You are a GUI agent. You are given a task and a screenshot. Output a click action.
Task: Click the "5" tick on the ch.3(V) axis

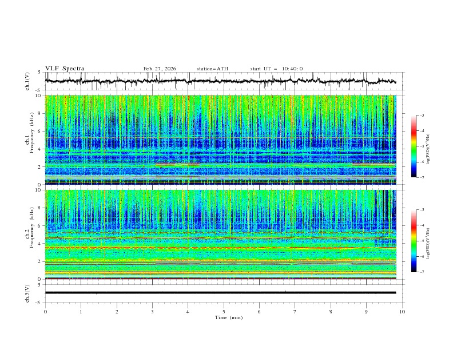(x=39, y=285)
